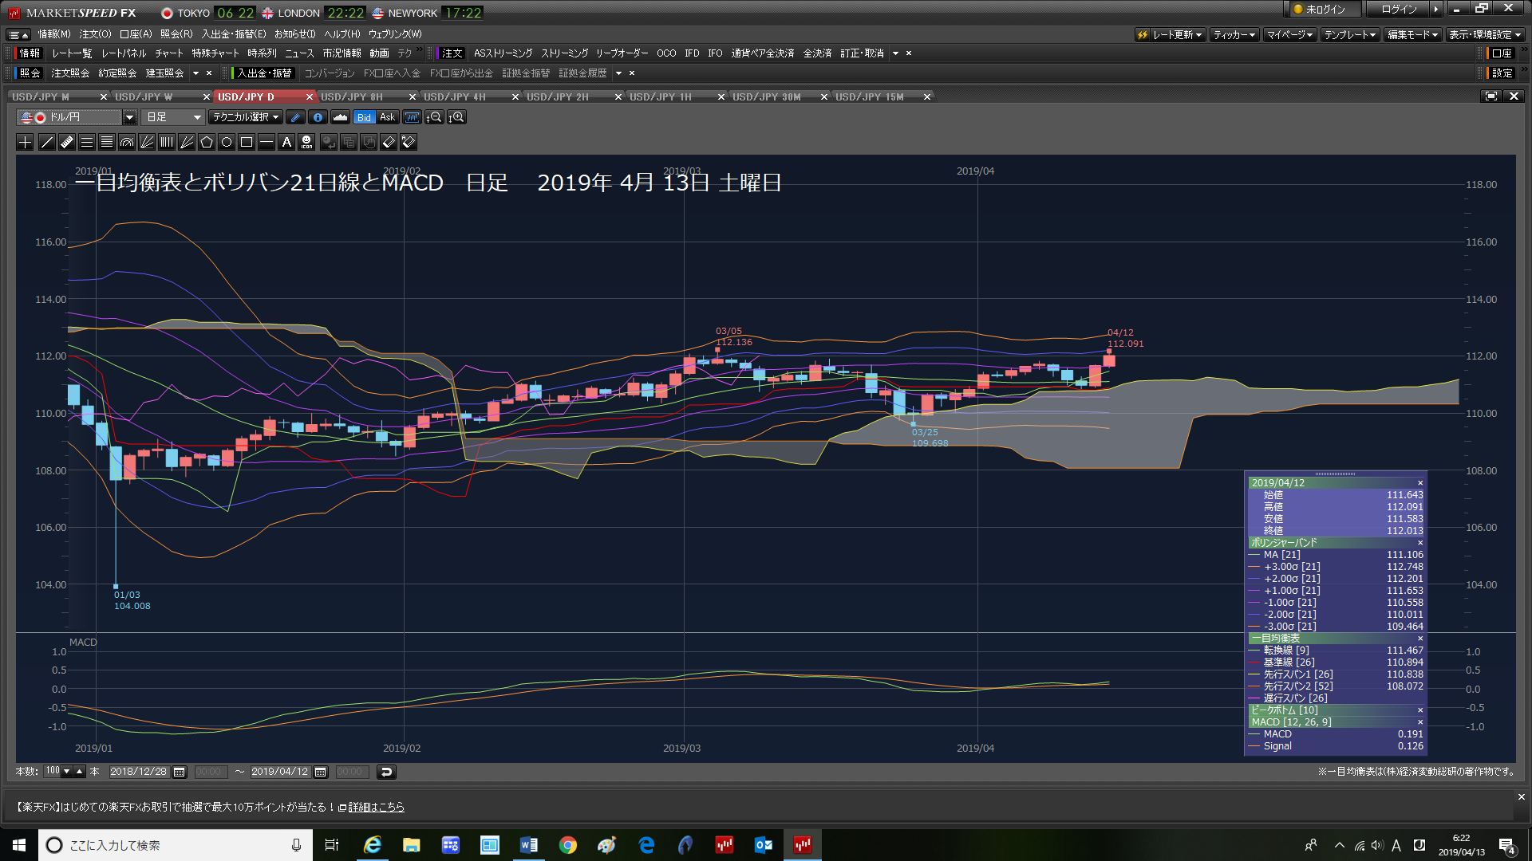Open end date calendar picker

[320, 772]
